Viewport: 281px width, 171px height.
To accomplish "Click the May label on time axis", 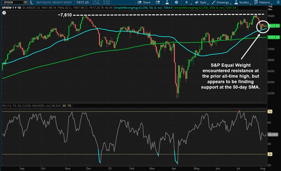I will (197, 169).
